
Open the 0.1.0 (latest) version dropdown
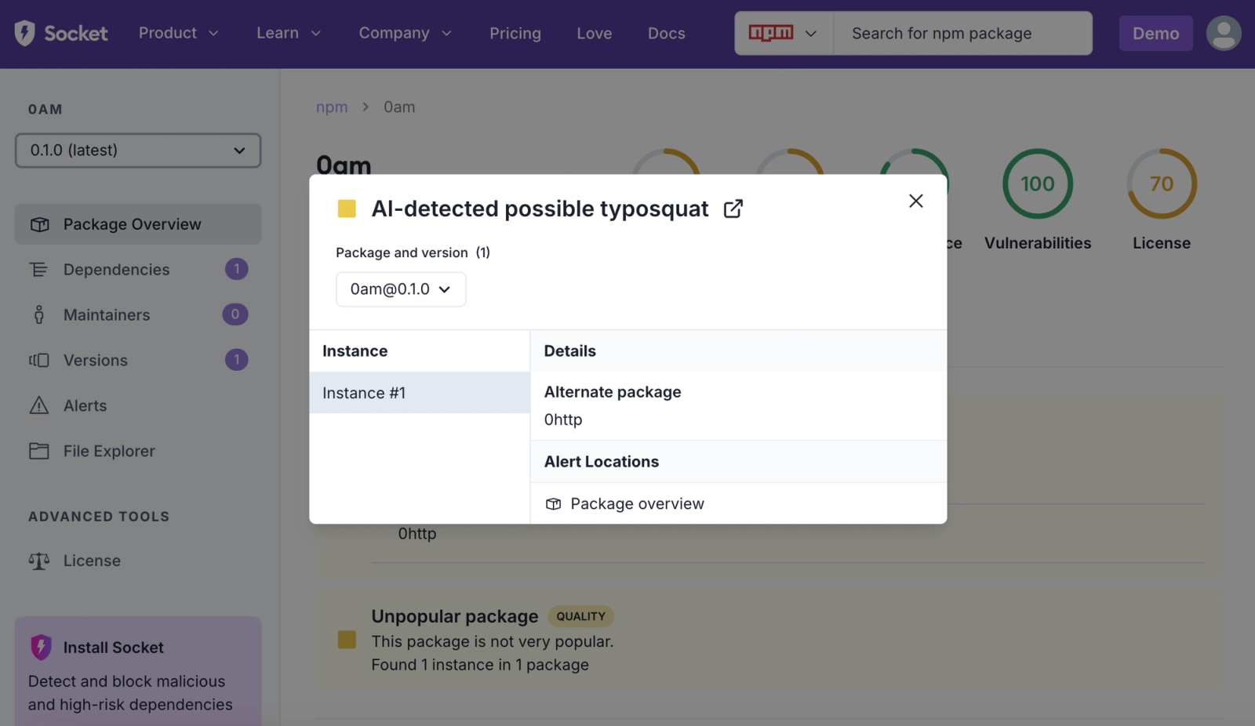[x=138, y=151]
